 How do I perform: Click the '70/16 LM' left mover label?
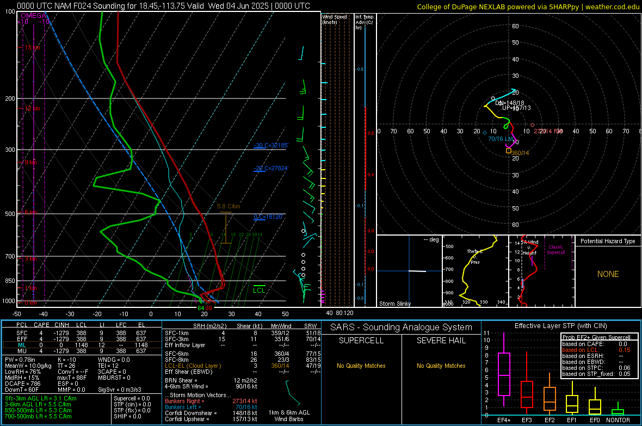[501, 139]
